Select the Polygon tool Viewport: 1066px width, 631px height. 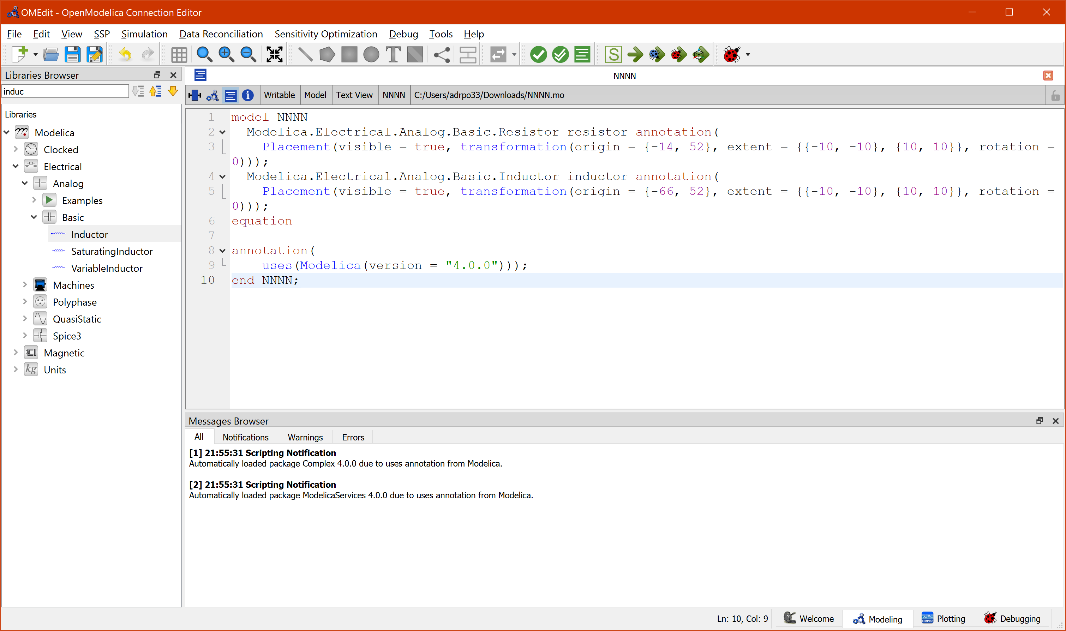click(327, 54)
